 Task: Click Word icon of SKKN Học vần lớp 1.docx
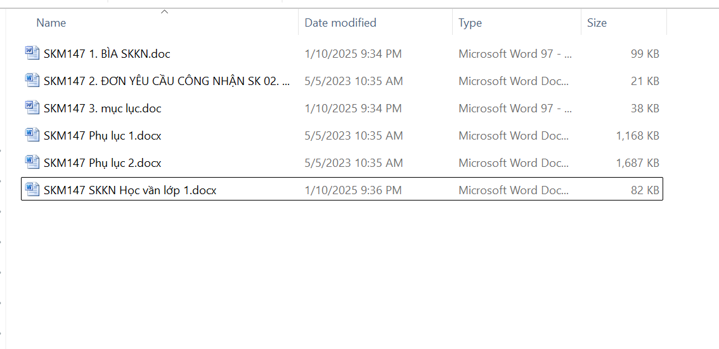click(x=32, y=189)
